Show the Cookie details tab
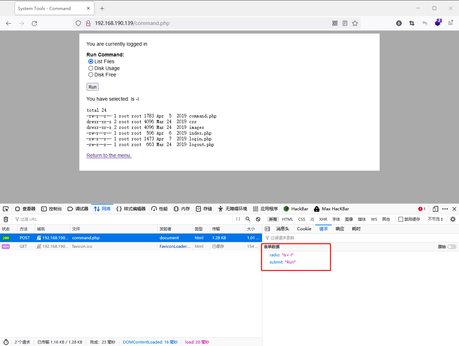459x346 pixels. (x=304, y=229)
